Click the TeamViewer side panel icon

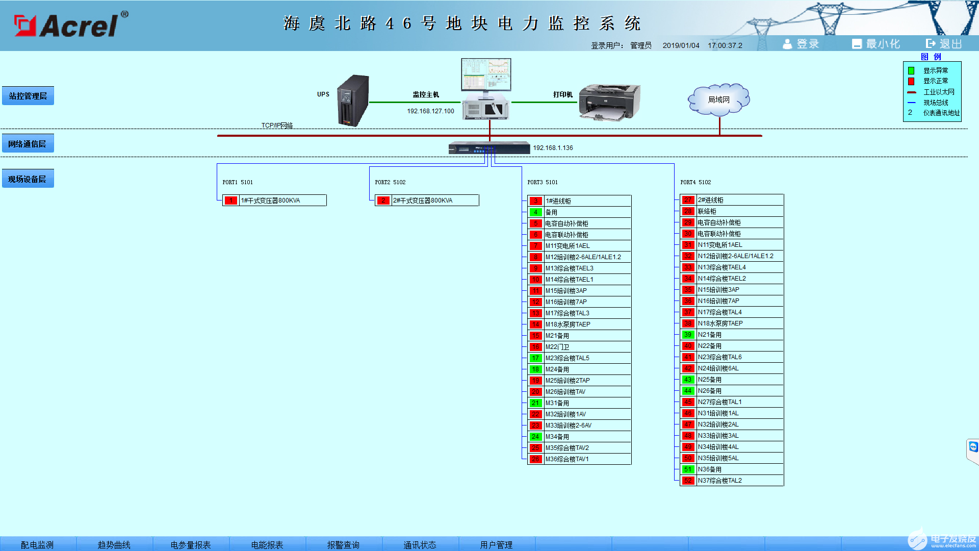tap(973, 447)
